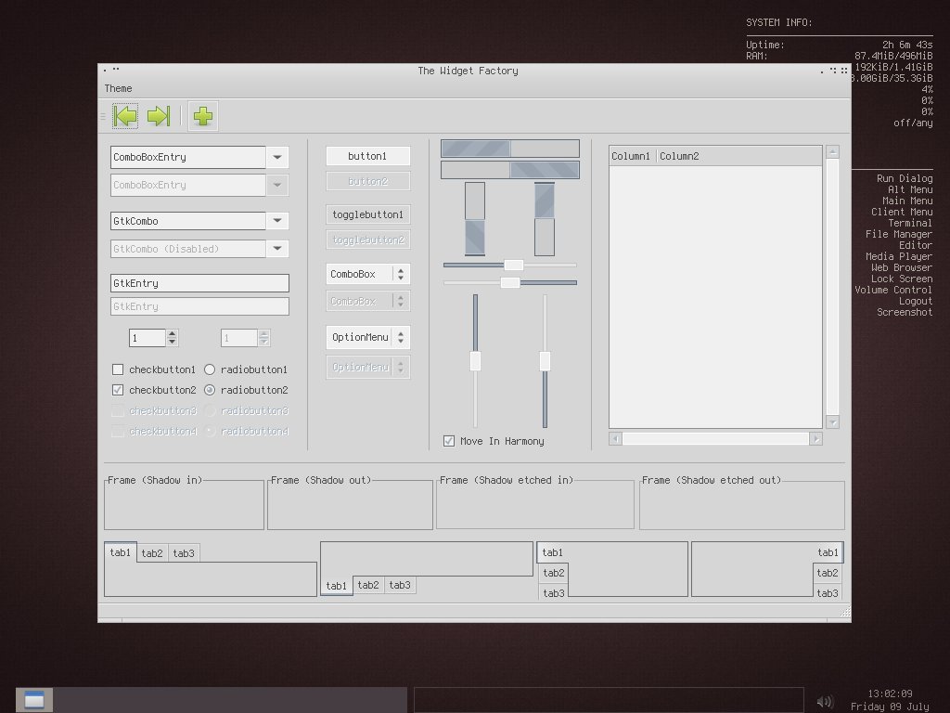Click the enabled spin button arrows
This screenshot has width=950, height=713.
point(172,338)
